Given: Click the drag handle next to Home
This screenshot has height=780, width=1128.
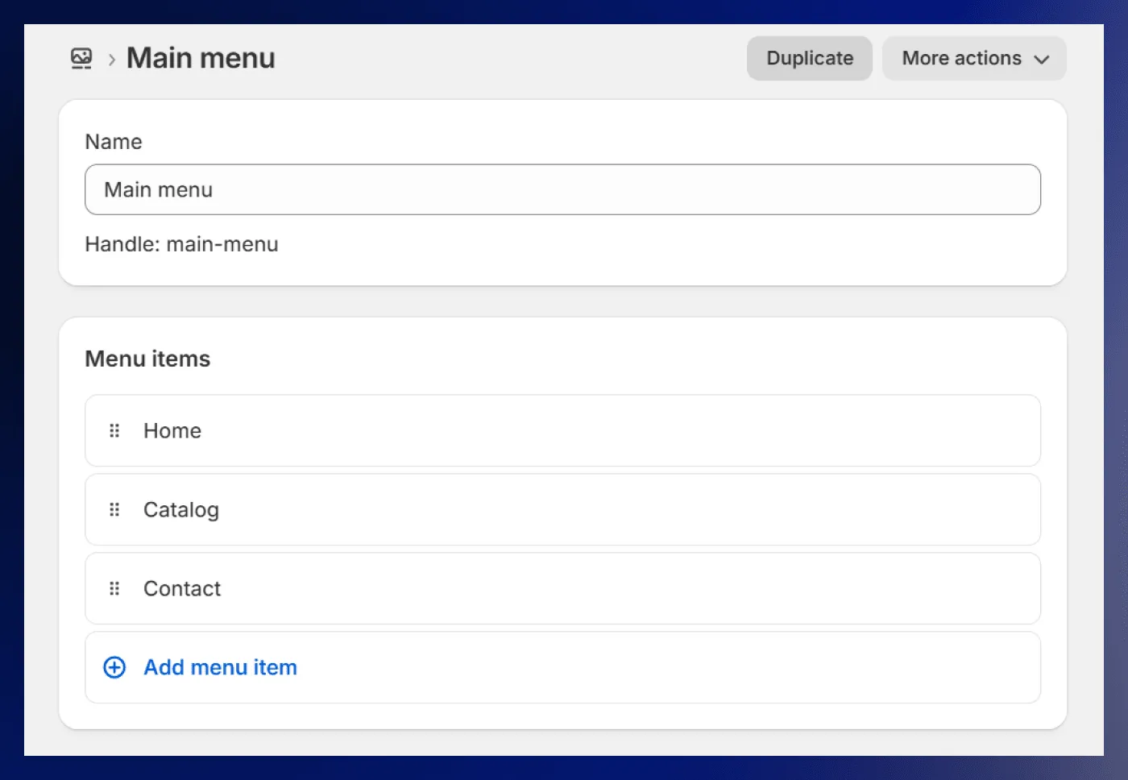Looking at the screenshot, I should (x=114, y=430).
